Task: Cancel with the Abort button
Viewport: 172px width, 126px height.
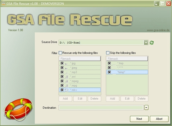Action: click(159, 119)
